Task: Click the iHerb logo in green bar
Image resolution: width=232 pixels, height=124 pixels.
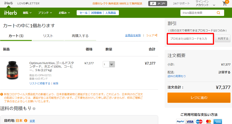Action: tap(10, 13)
